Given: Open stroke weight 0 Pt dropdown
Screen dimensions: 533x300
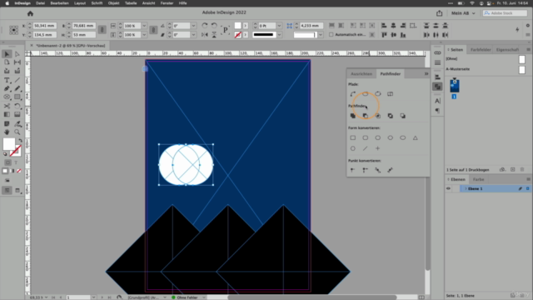Looking at the screenshot, I should coord(279,26).
